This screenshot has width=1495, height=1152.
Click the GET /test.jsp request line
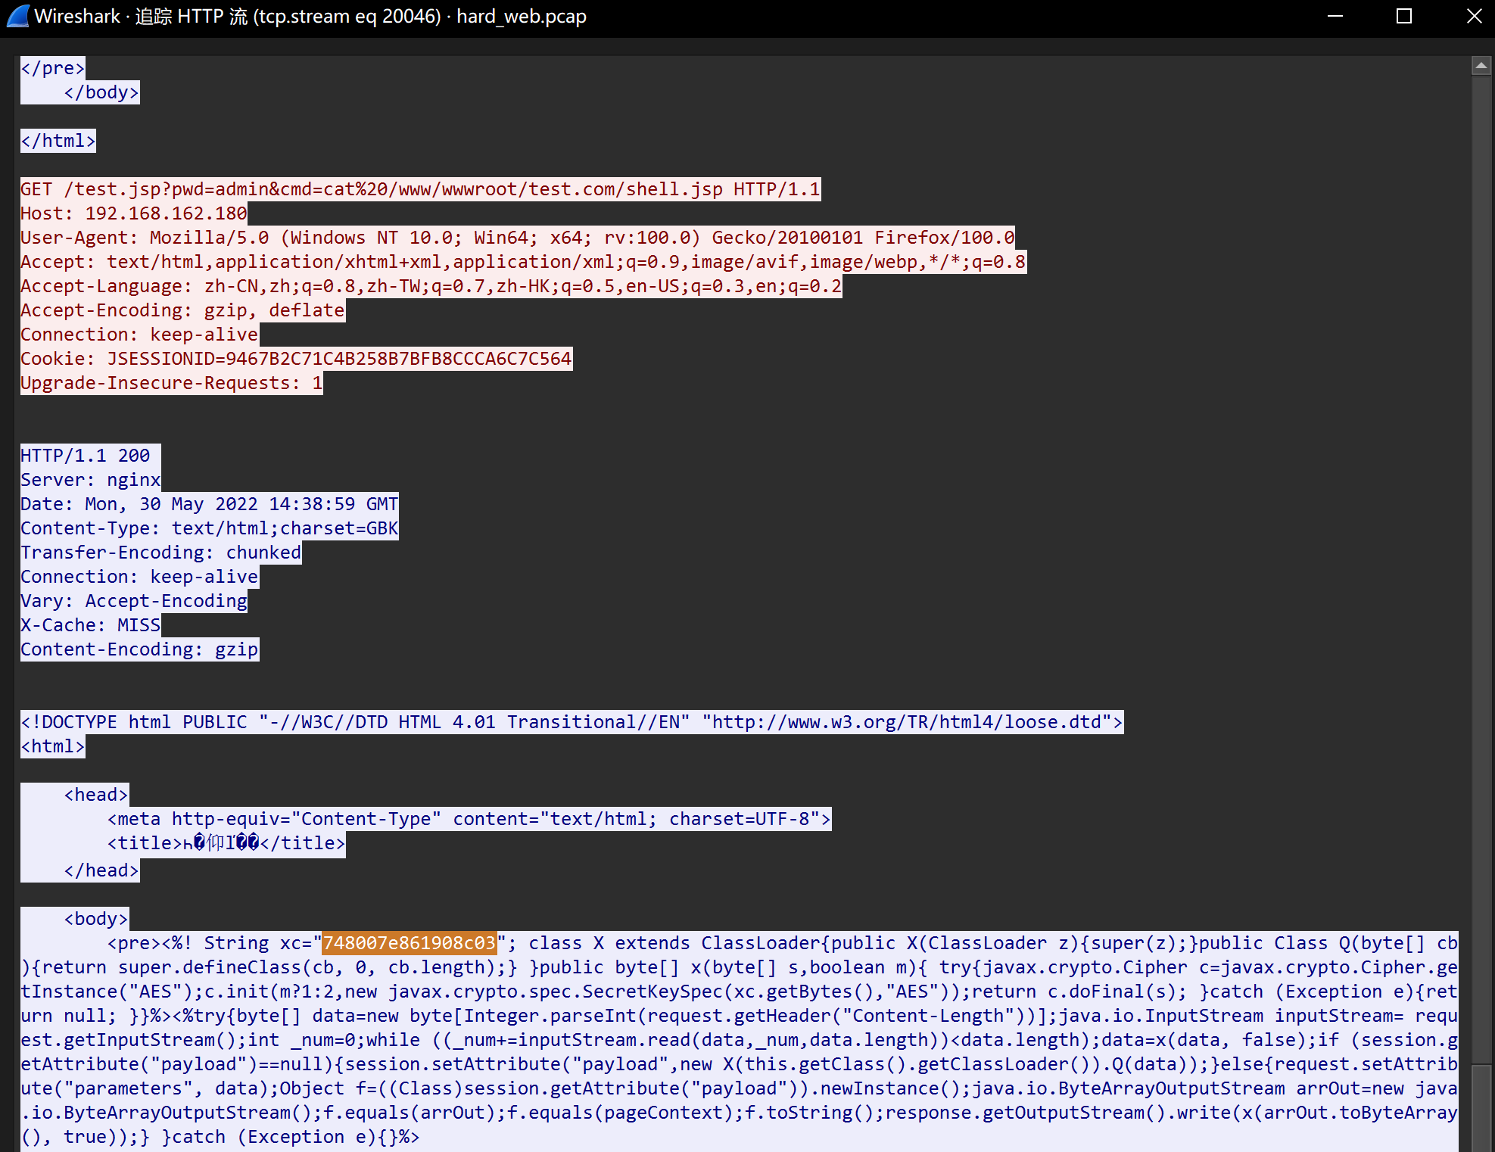click(420, 189)
